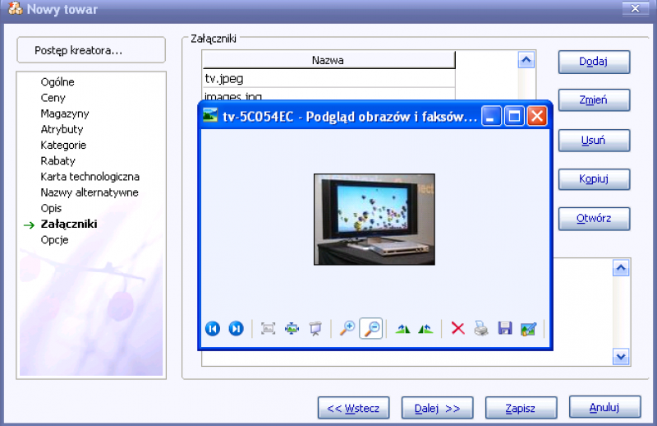Click the Usuń button
Screen dimensions: 657x426
tap(594, 140)
